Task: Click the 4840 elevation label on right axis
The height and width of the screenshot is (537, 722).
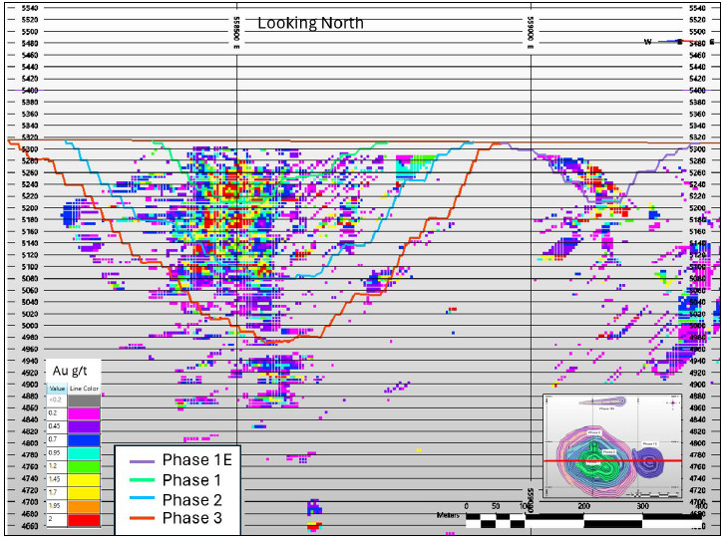Action: 698,419
